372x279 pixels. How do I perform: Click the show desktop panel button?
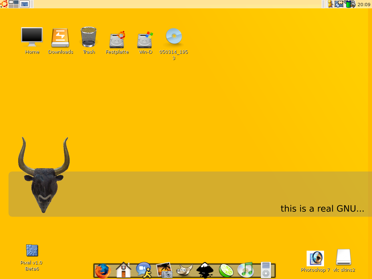24,4
